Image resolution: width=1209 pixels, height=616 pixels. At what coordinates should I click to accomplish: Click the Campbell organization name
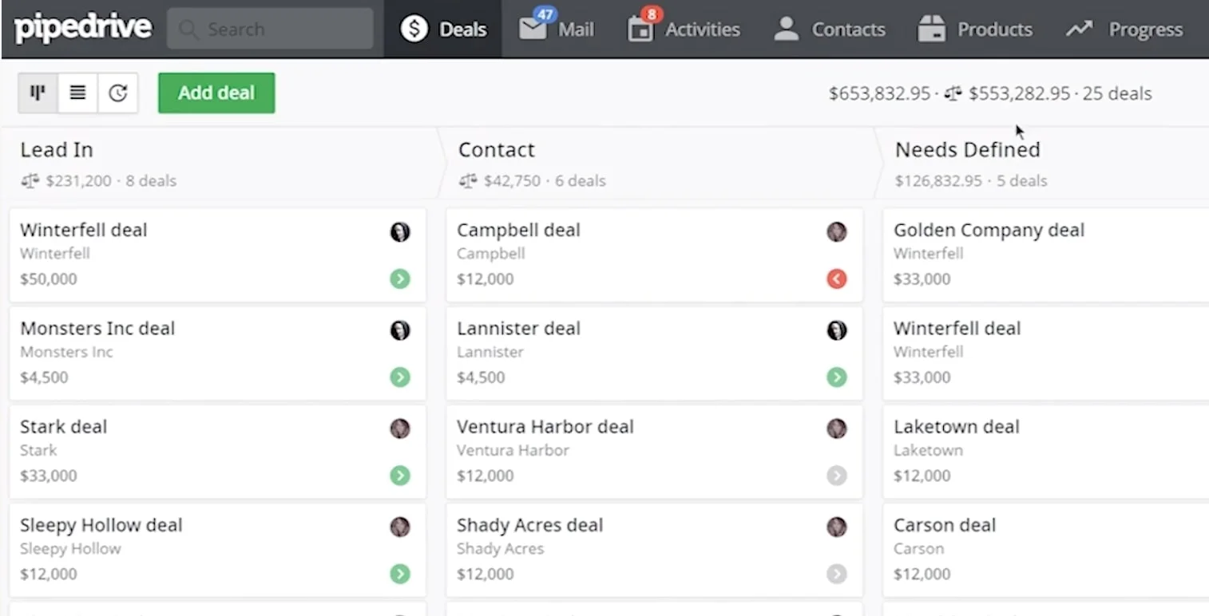coord(491,254)
